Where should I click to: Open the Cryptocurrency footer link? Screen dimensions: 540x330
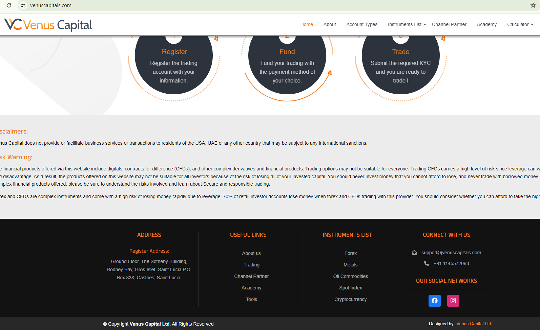pyautogui.click(x=350, y=299)
